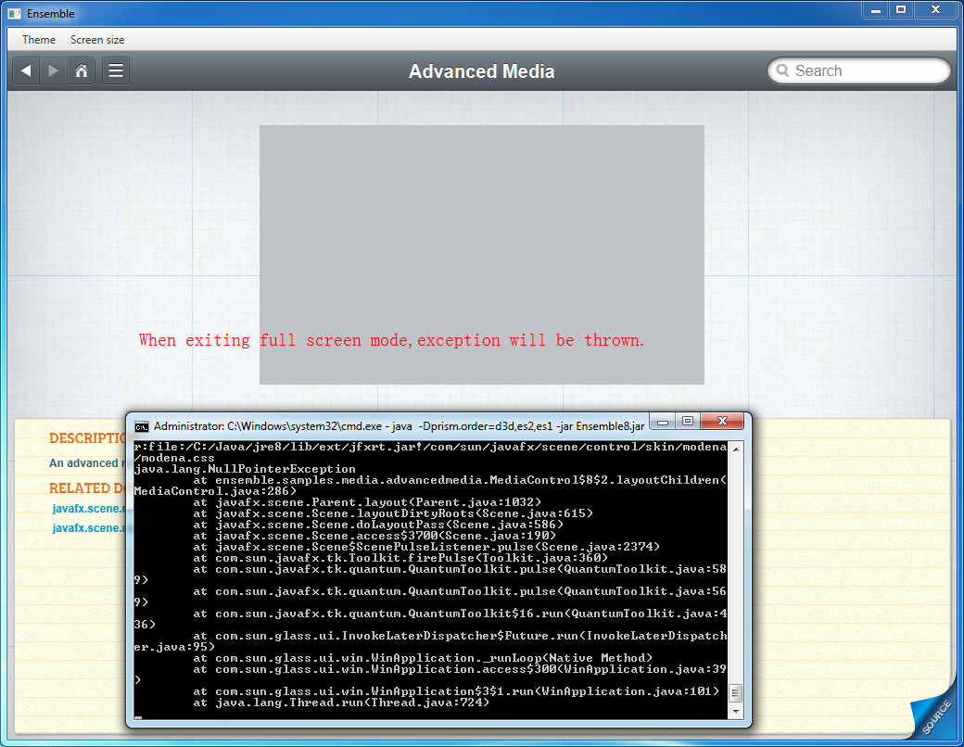Click the magnifier icon in Search box
The height and width of the screenshot is (747, 964).
click(x=782, y=71)
